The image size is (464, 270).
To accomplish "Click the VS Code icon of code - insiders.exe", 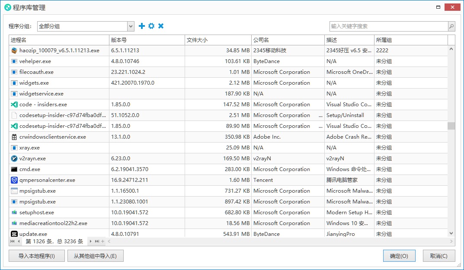I will coord(14,105).
